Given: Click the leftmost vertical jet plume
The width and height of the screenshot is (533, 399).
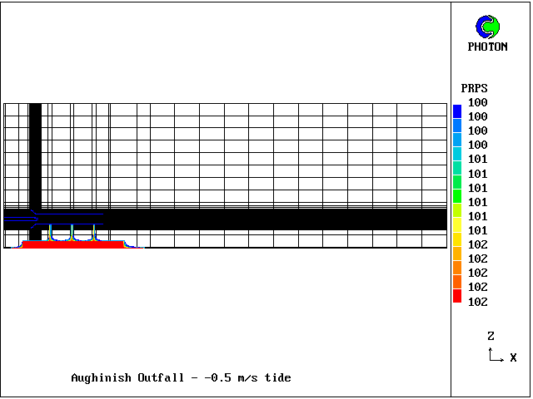Looking at the screenshot, I should click(x=51, y=232).
